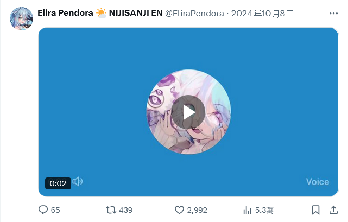Toggle the speaker mute icon
The image size is (348, 222).
pos(78,182)
